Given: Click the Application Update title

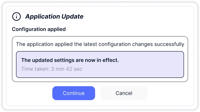Looking at the screenshot, I should tap(54, 17).
